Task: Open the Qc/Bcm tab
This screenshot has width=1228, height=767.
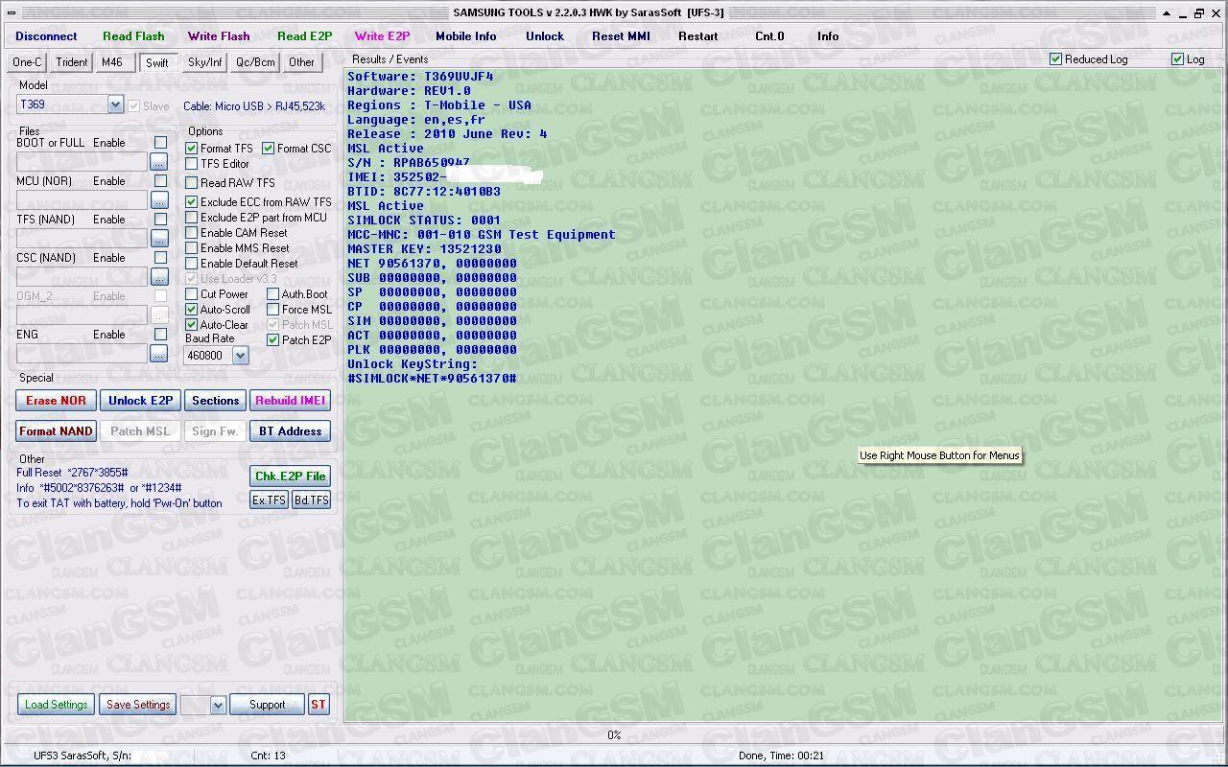Action: (x=255, y=62)
